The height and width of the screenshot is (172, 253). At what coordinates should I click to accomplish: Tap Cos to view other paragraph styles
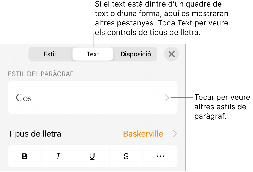tap(93, 98)
